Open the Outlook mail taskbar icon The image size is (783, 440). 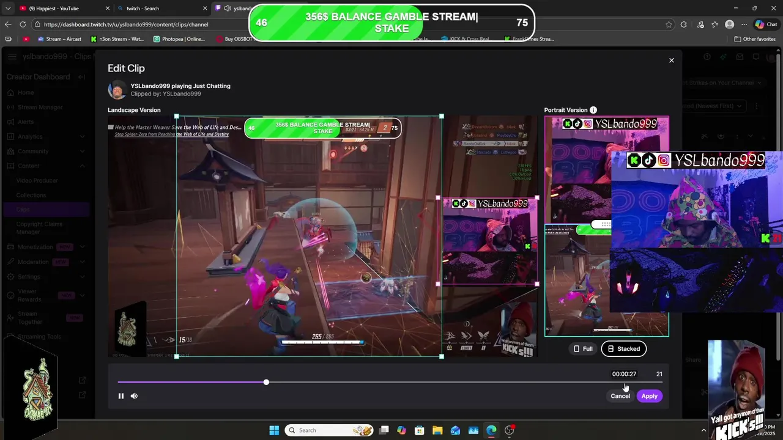click(x=455, y=430)
